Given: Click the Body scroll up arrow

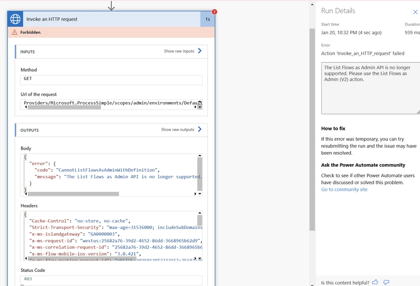Looking at the screenshot, I should pos(199,155).
